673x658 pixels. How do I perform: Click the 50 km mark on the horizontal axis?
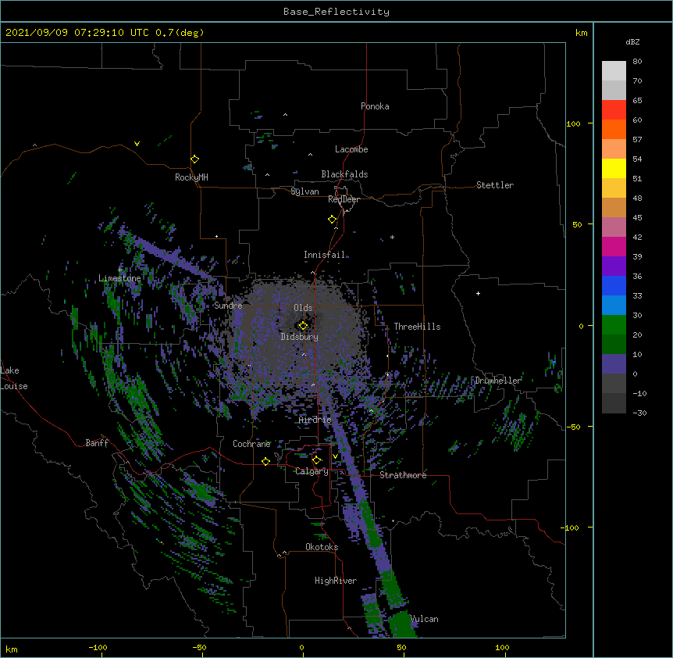point(401,647)
